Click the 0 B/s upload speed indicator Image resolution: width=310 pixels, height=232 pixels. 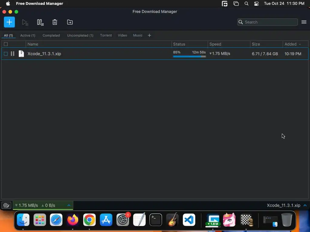48,205
